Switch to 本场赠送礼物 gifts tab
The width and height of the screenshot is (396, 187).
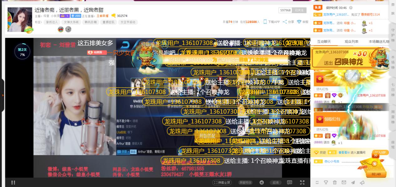(x=379, y=42)
